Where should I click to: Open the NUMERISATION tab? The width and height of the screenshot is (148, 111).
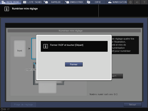(117, 2)
